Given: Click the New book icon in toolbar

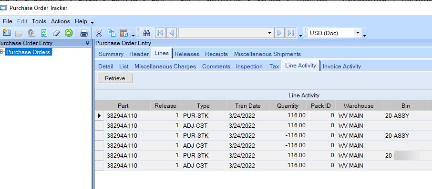Looking at the screenshot, I should (6, 33).
